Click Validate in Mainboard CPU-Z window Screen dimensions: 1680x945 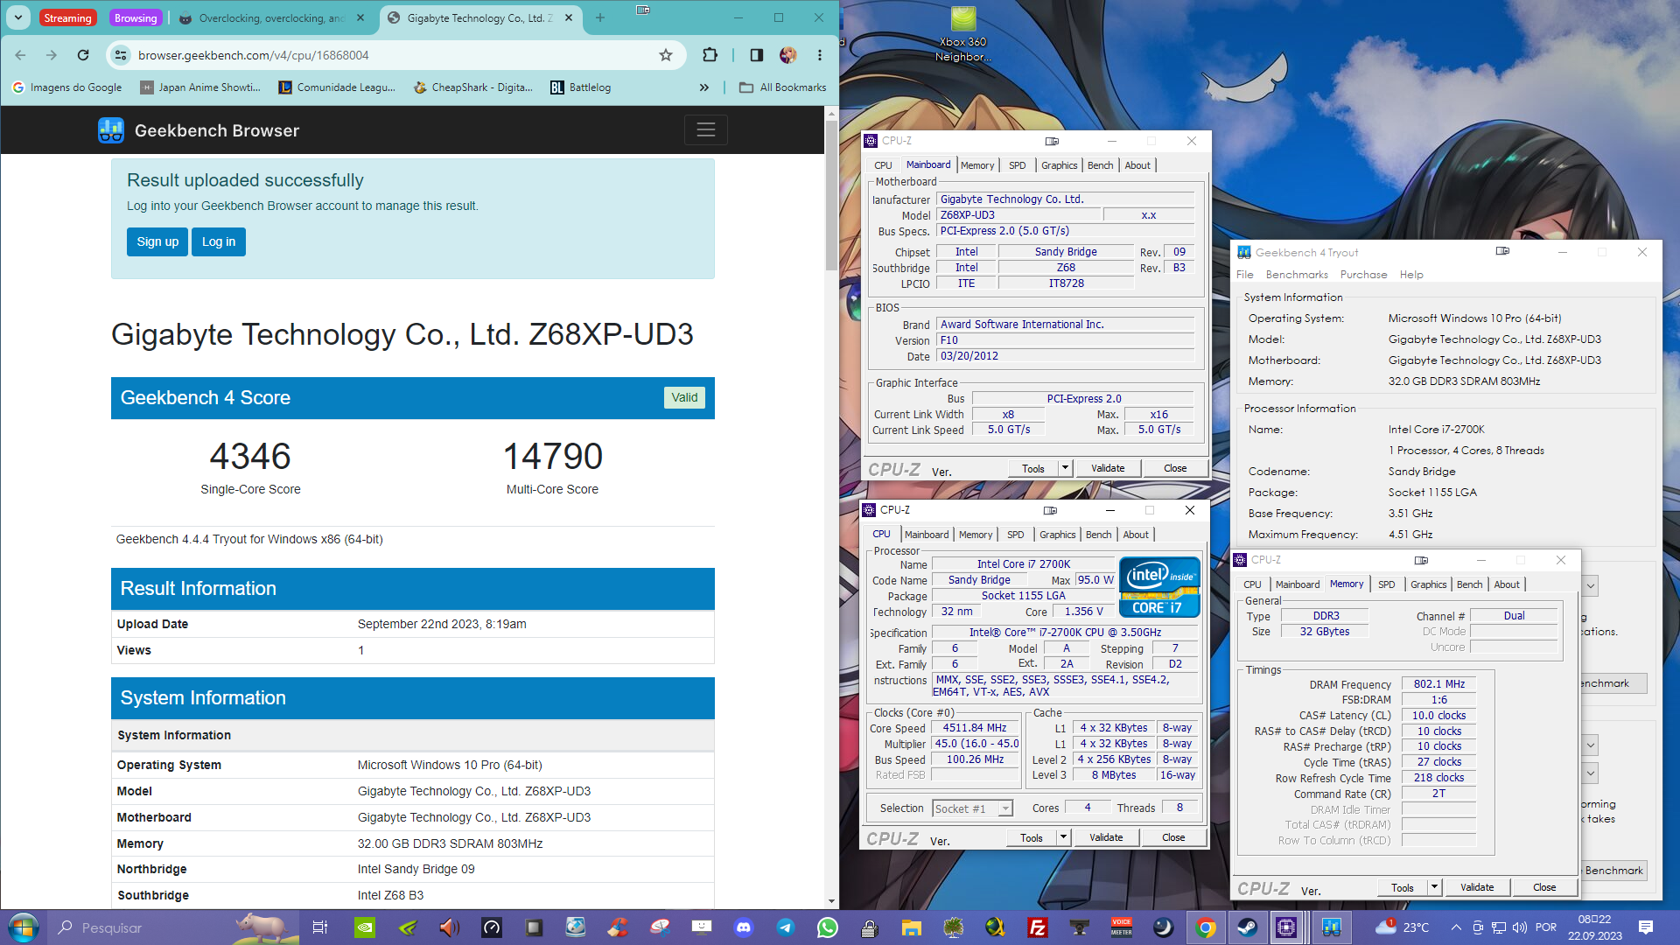(1108, 468)
